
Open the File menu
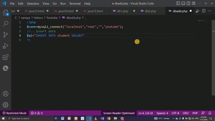coord(12,4)
